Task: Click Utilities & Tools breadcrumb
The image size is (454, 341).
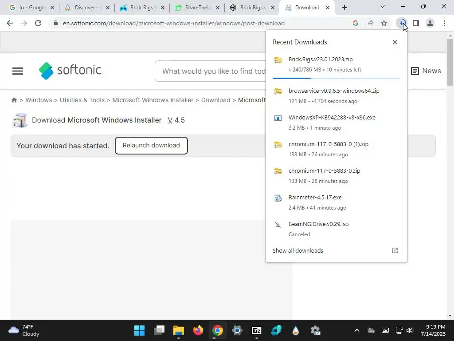Action: (x=82, y=100)
